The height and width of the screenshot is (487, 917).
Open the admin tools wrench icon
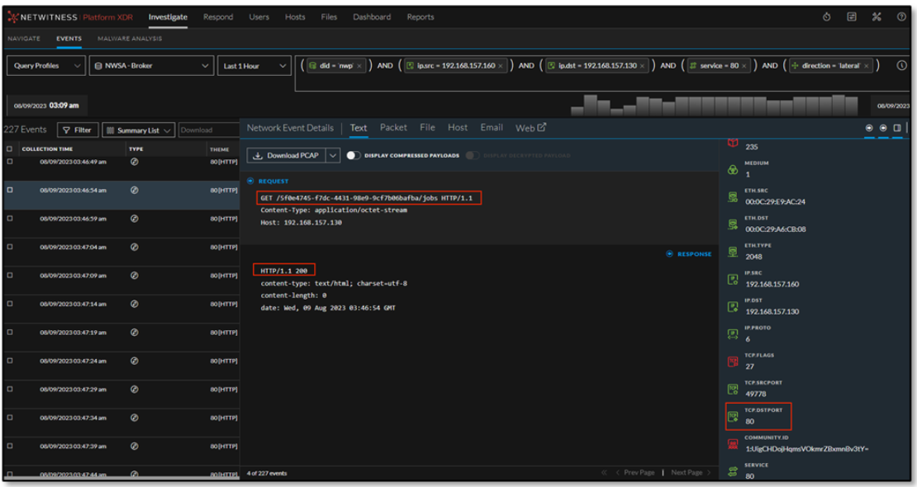pyautogui.click(x=877, y=17)
